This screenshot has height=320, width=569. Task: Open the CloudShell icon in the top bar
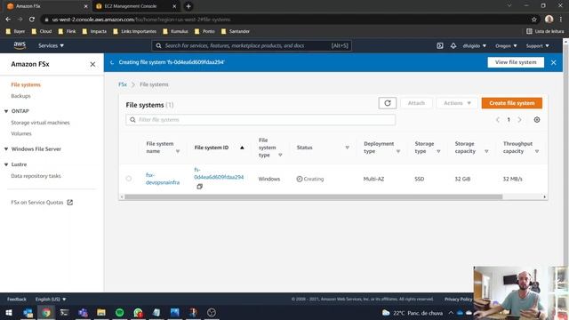point(440,45)
